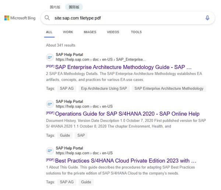
Task: Switch to the IMAGES tab
Action: tap(90, 32)
